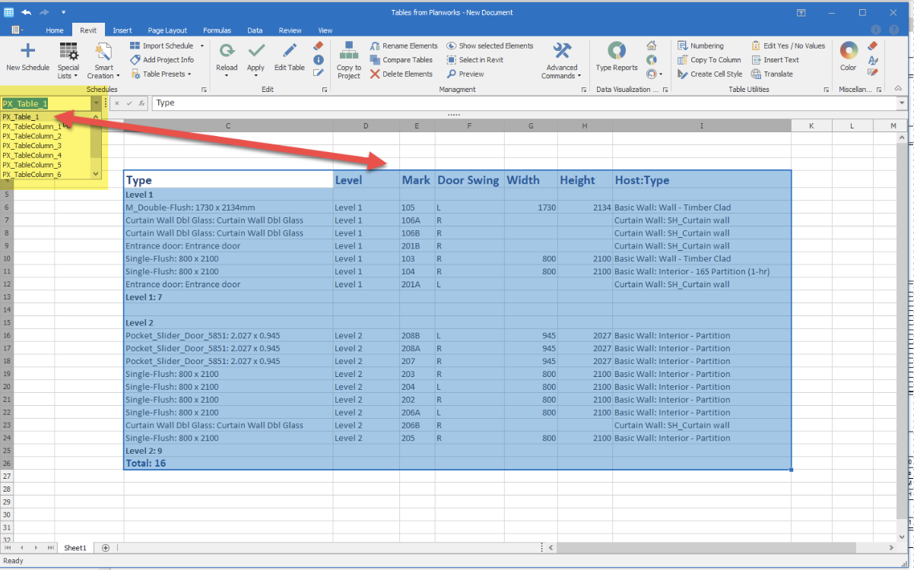Image resolution: width=914 pixels, height=570 pixels.
Task: Click the Edit Table pencil icon
Action: click(290, 51)
